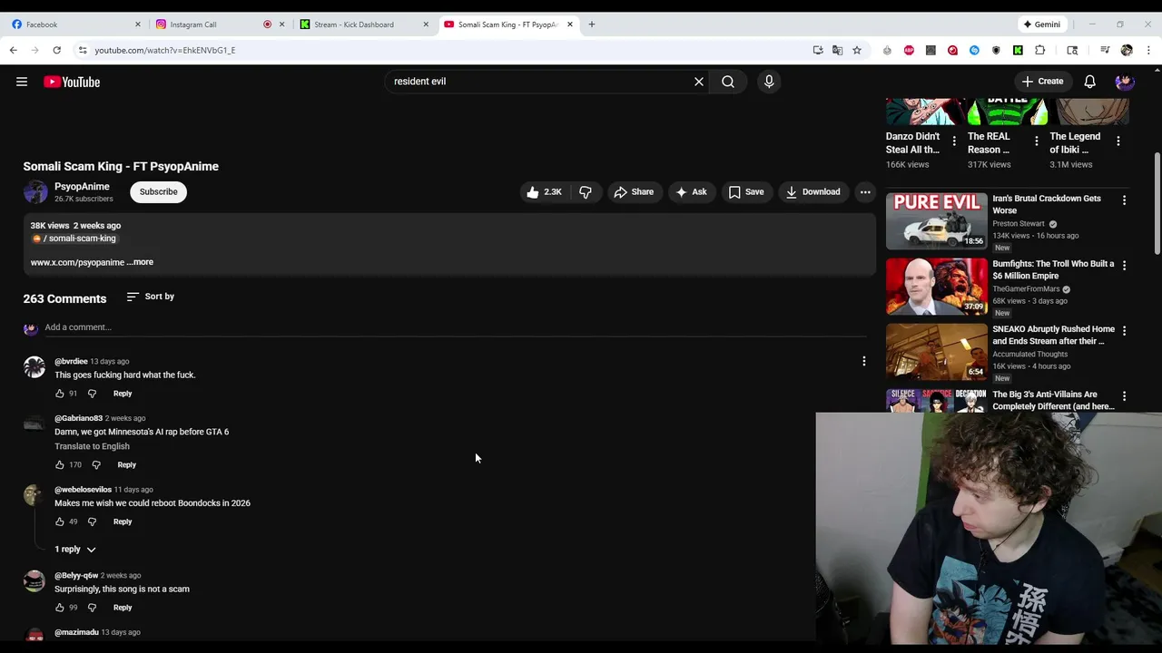Open Bumfights Troll video thumbnail
1162x653 pixels.
[x=936, y=286]
